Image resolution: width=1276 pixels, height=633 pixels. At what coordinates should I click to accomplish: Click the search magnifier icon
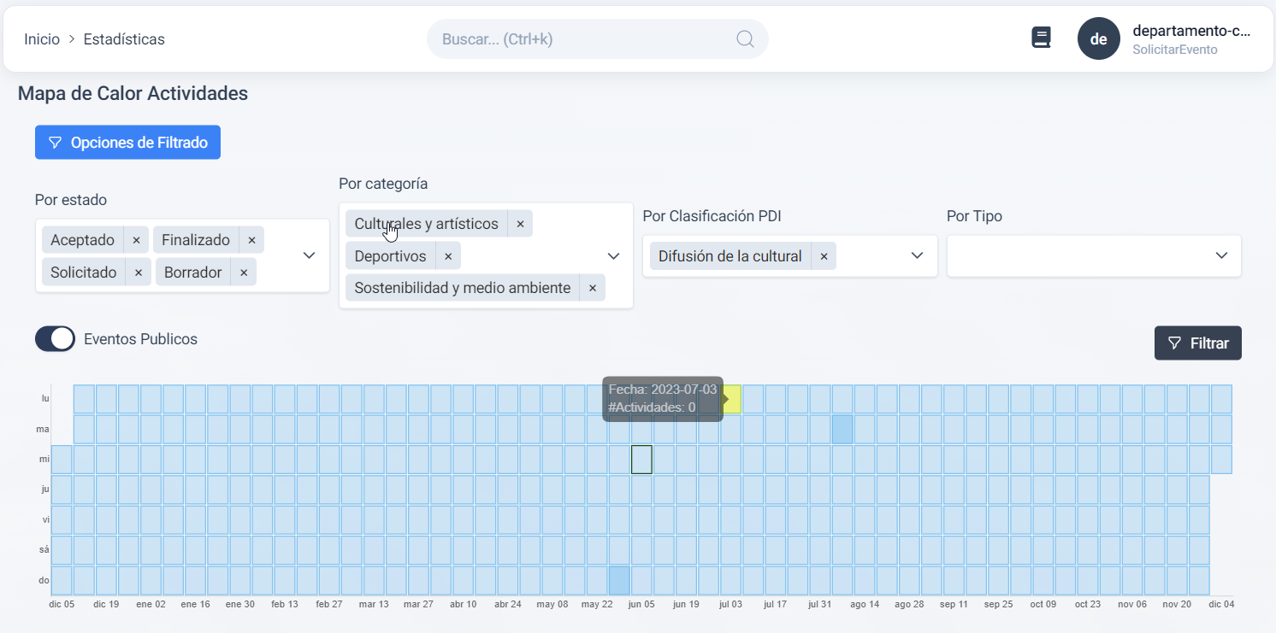click(x=745, y=39)
